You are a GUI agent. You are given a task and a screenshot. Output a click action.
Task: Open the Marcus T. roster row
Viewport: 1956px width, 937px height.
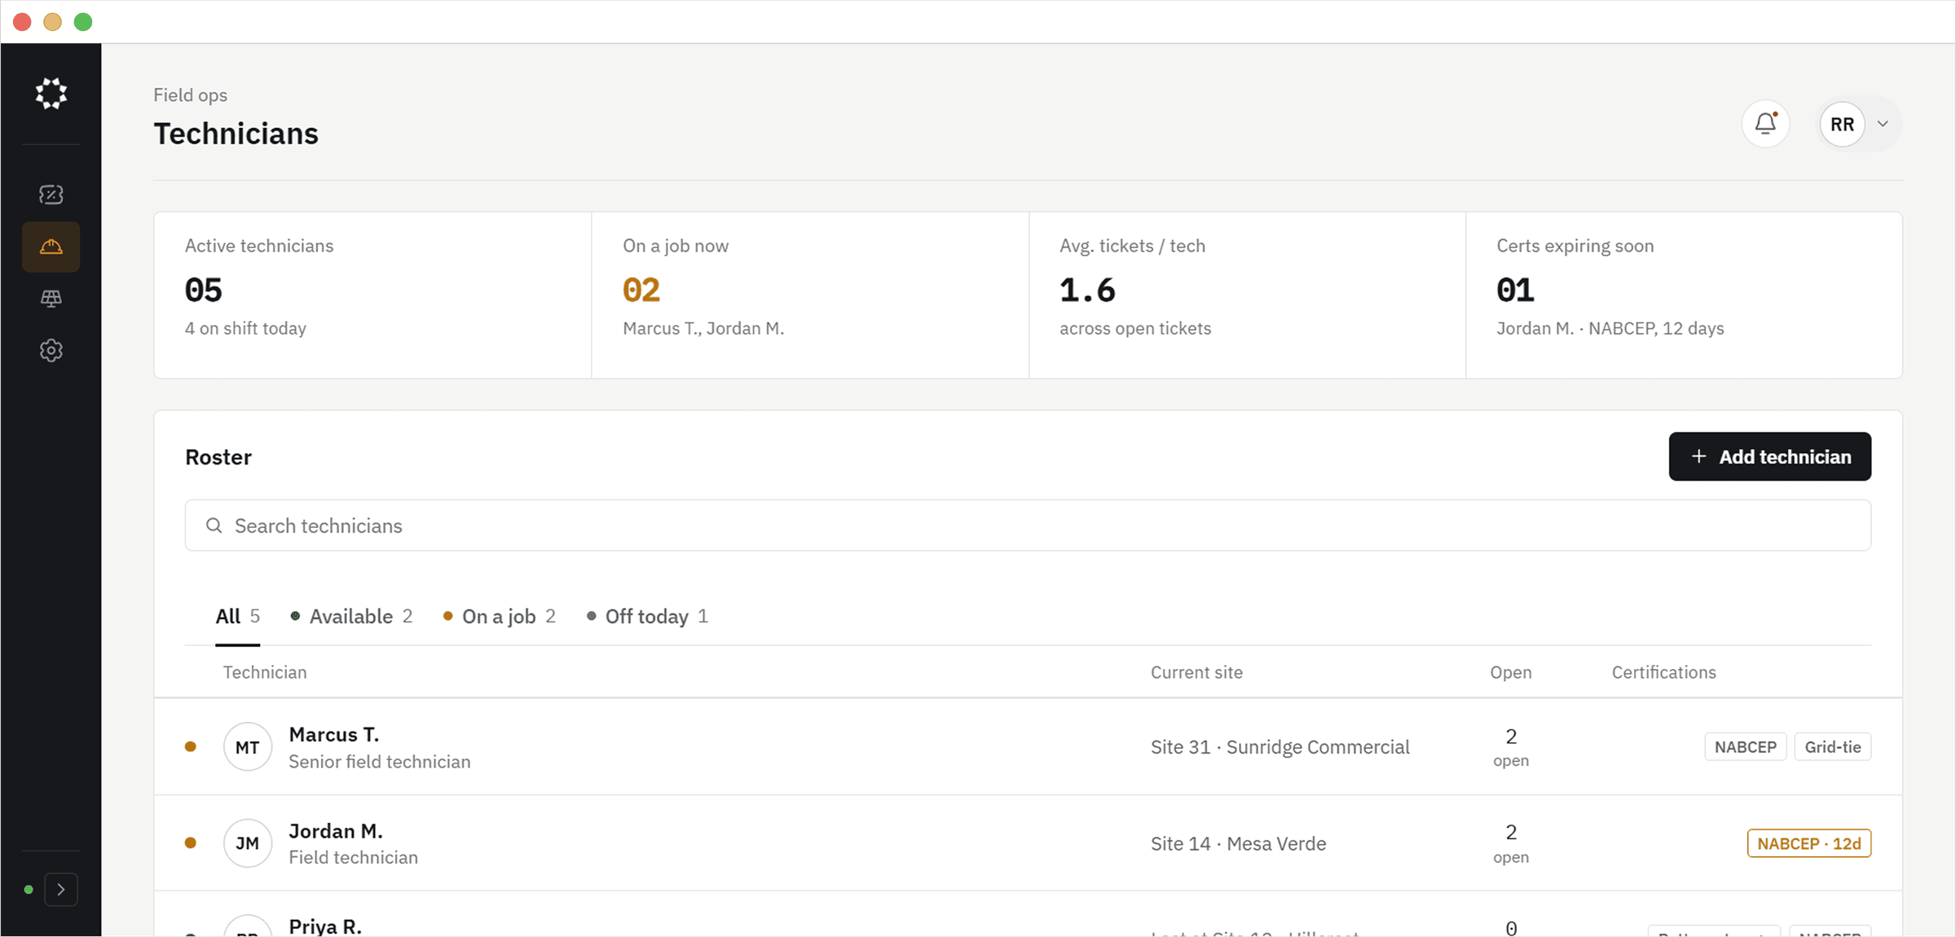point(1028,747)
